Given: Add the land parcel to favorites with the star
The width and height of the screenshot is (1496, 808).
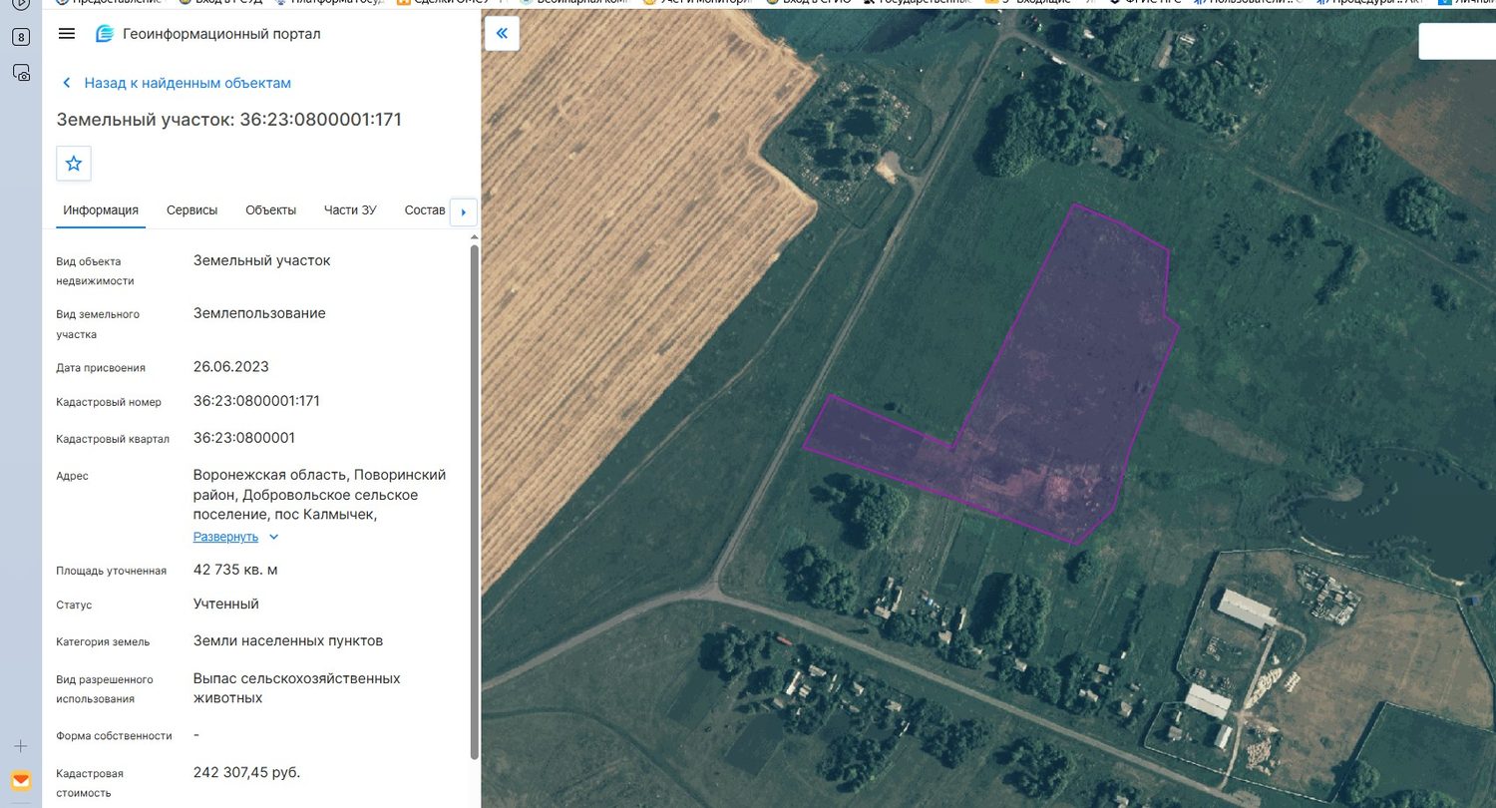Looking at the screenshot, I should pyautogui.click(x=74, y=164).
